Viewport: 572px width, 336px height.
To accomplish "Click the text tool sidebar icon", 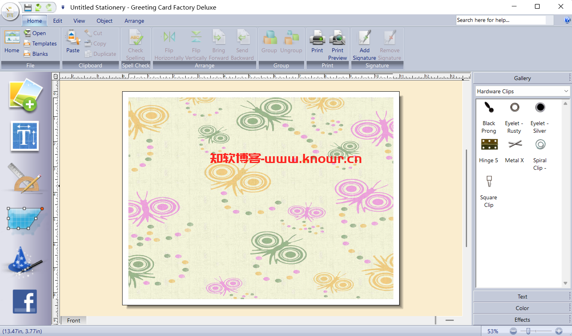I will 25,137.
